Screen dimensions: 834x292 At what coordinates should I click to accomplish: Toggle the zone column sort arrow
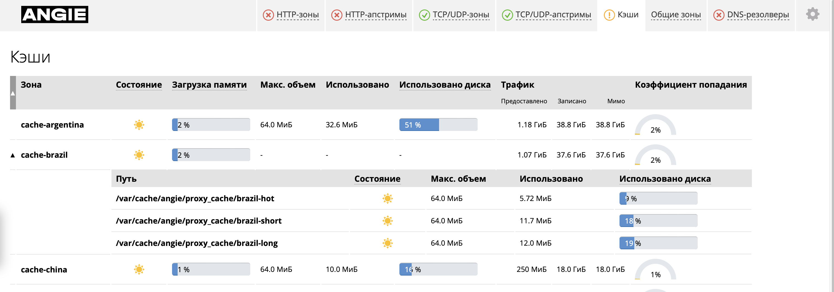[x=13, y=93]
